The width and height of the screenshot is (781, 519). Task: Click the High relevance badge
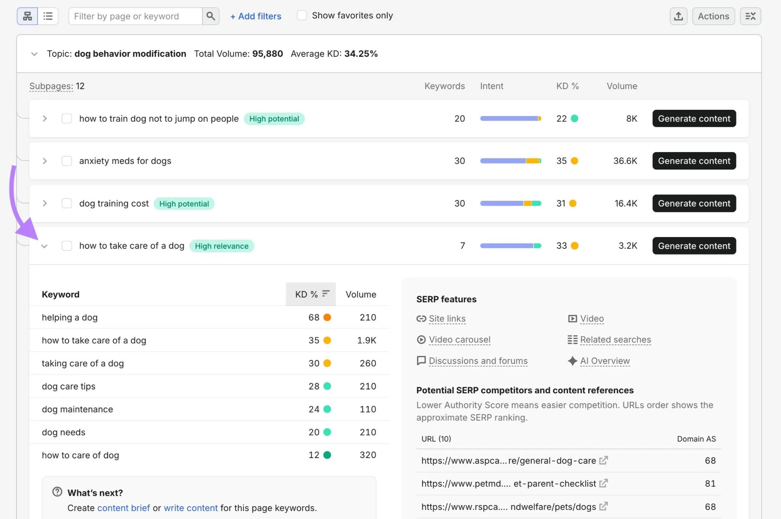pyautogui.click(x=222, y=246)
